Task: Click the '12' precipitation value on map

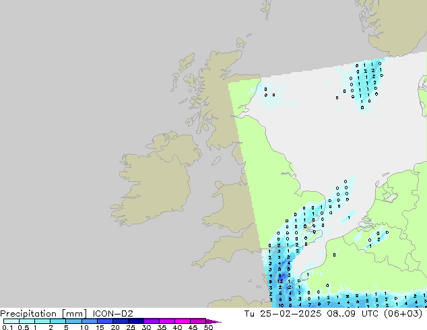Action: pos(280,281)
